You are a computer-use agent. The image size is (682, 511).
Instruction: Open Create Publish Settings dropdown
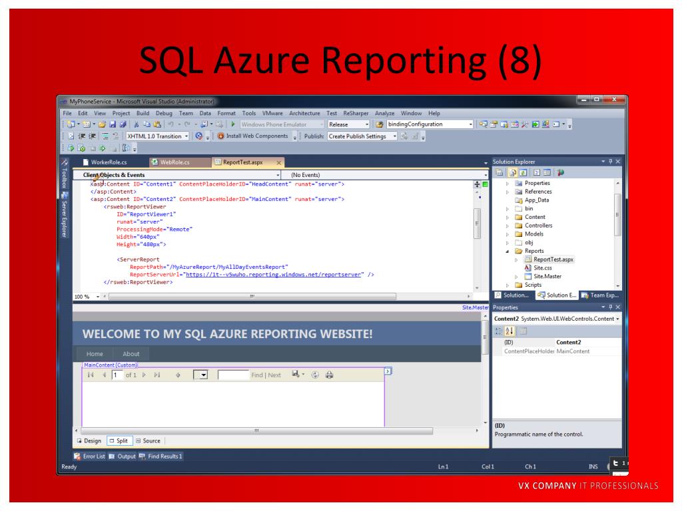(x=394, y=136)
